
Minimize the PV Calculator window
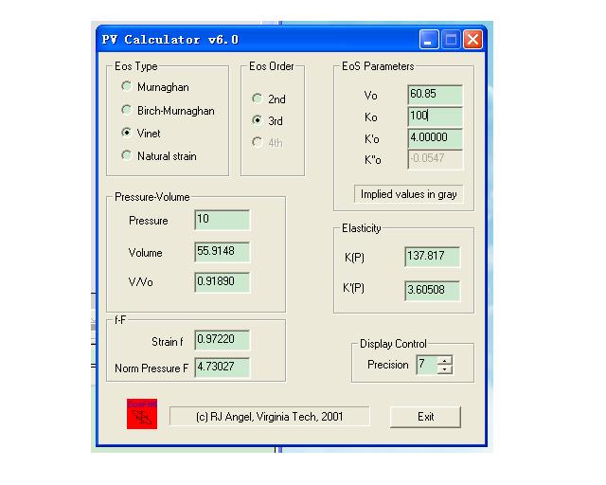click(x=429, y=40)
